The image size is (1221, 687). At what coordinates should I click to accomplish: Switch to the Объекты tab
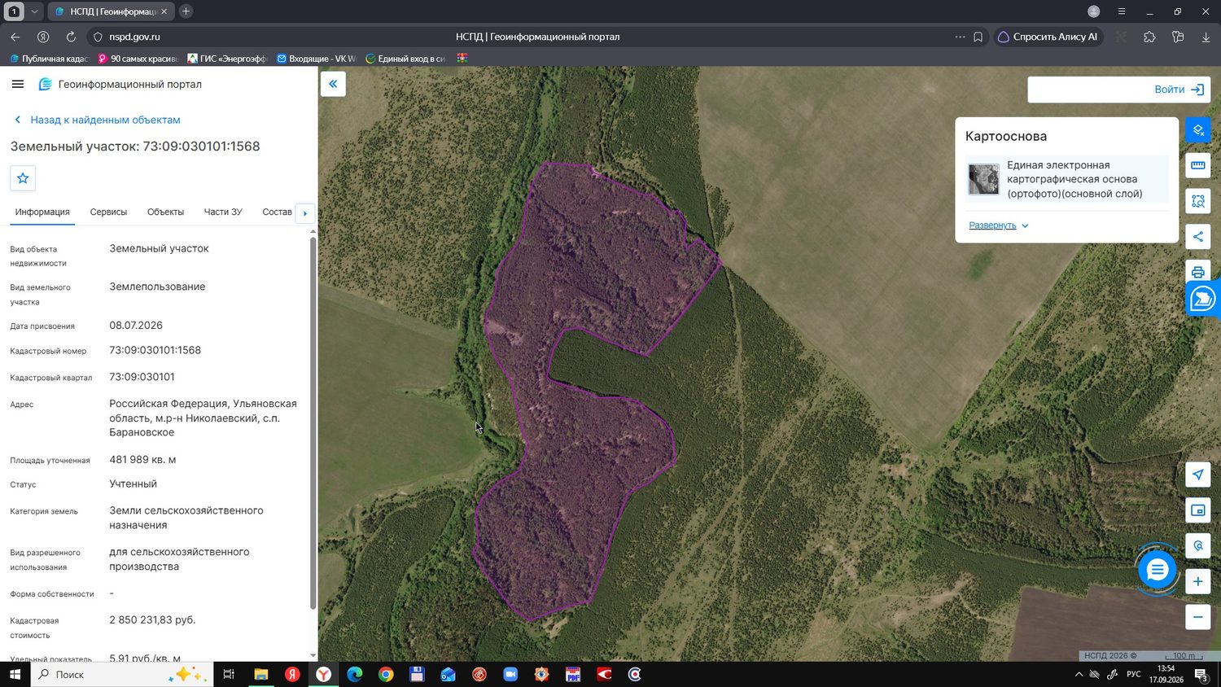click(165, 212)
